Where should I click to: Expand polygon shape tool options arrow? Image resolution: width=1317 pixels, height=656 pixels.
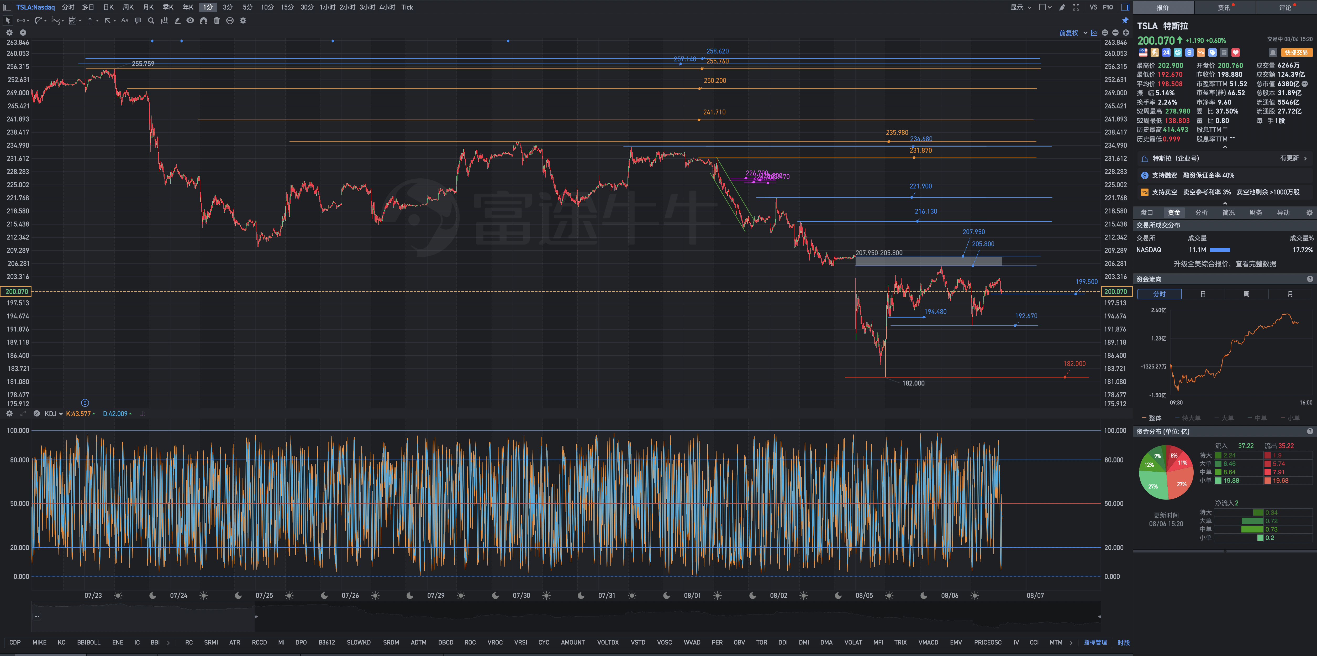click(x=45, y=21)
